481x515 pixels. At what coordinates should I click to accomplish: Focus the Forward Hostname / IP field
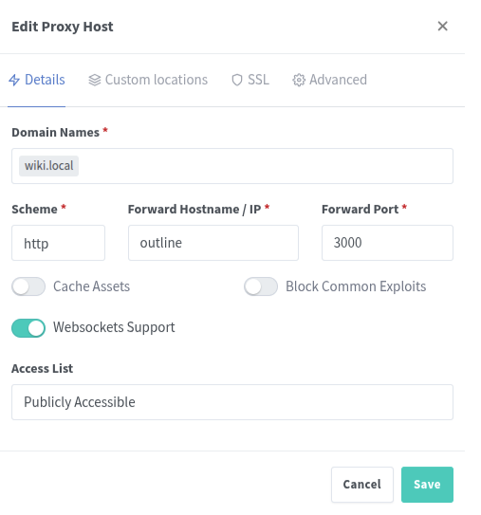coord(213,243)
